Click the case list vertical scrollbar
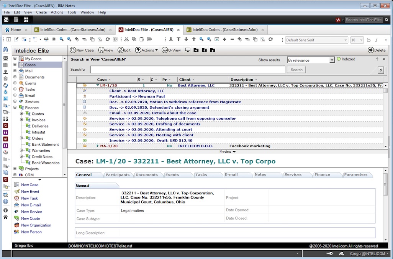This screenshot has width=393, height=259. tap(385, 116)
